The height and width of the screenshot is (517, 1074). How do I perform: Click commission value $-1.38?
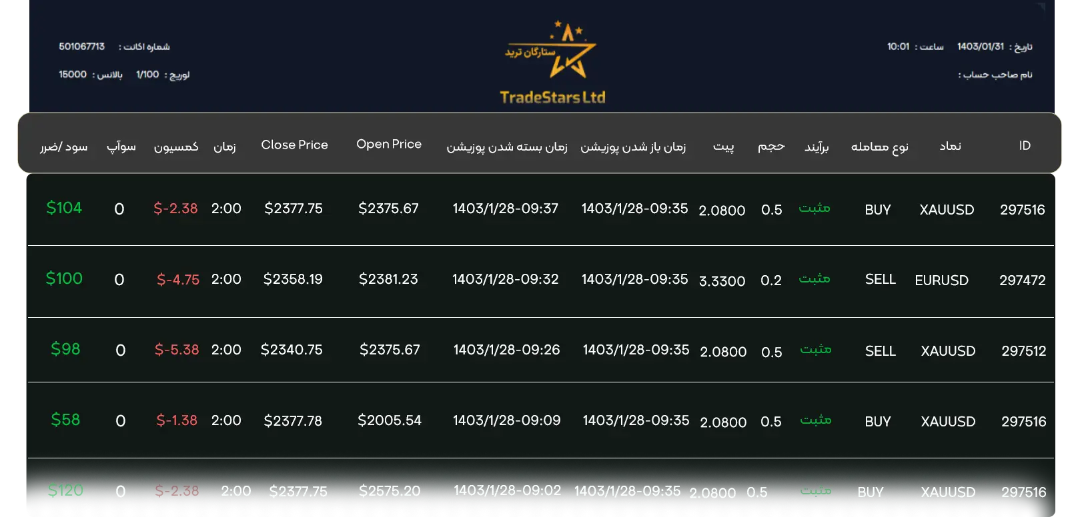coord(177,420)
